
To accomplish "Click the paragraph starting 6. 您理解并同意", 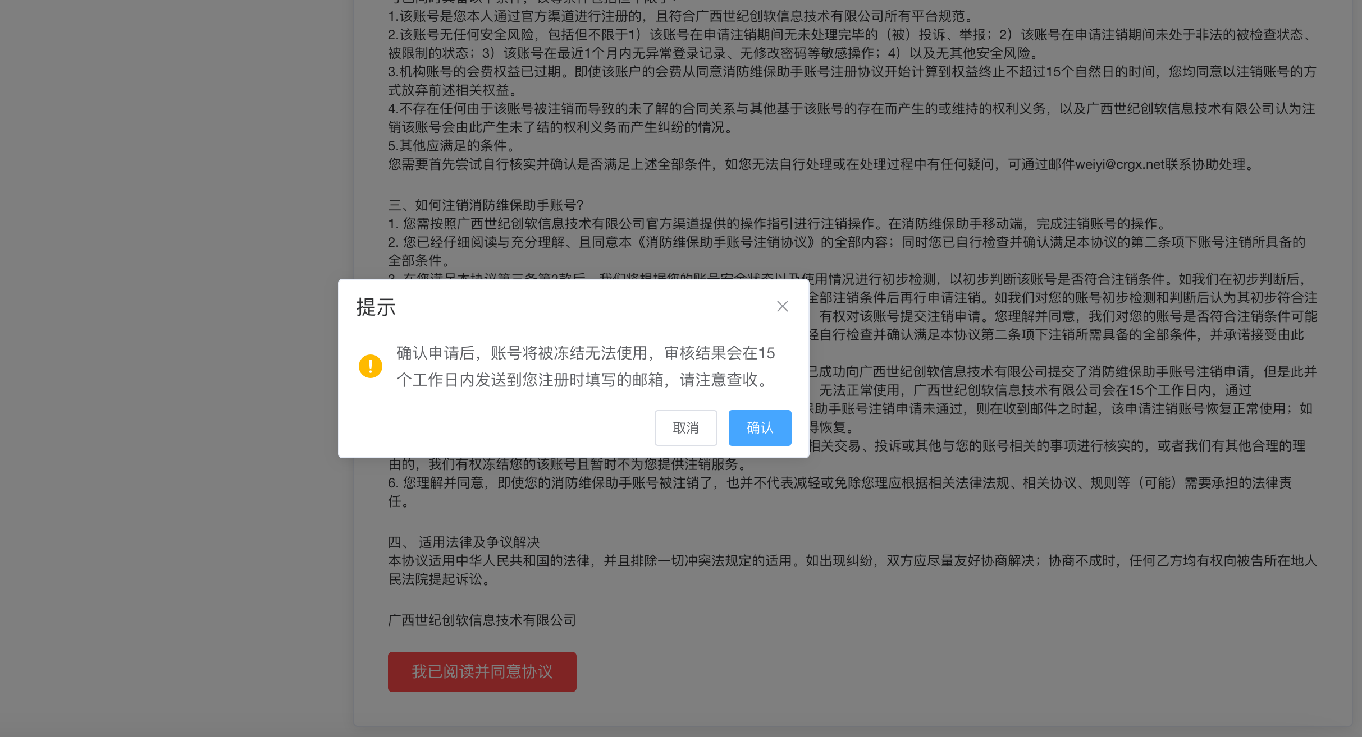I will pos(840,492).
